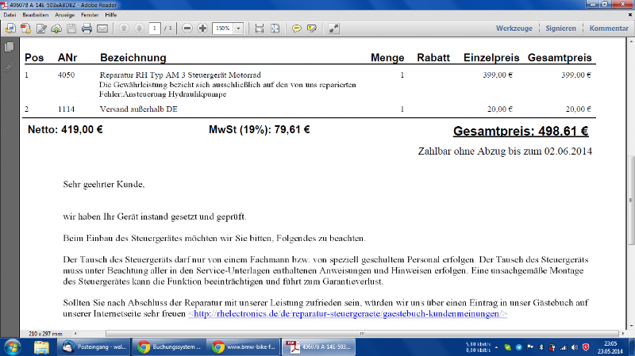635x356 pixels.
Task: Click the Adobe Reader taskbar button
Action: [x=319, y=347]
